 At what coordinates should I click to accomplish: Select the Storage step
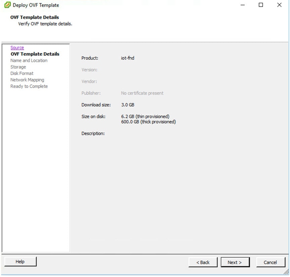click(18, 67)
